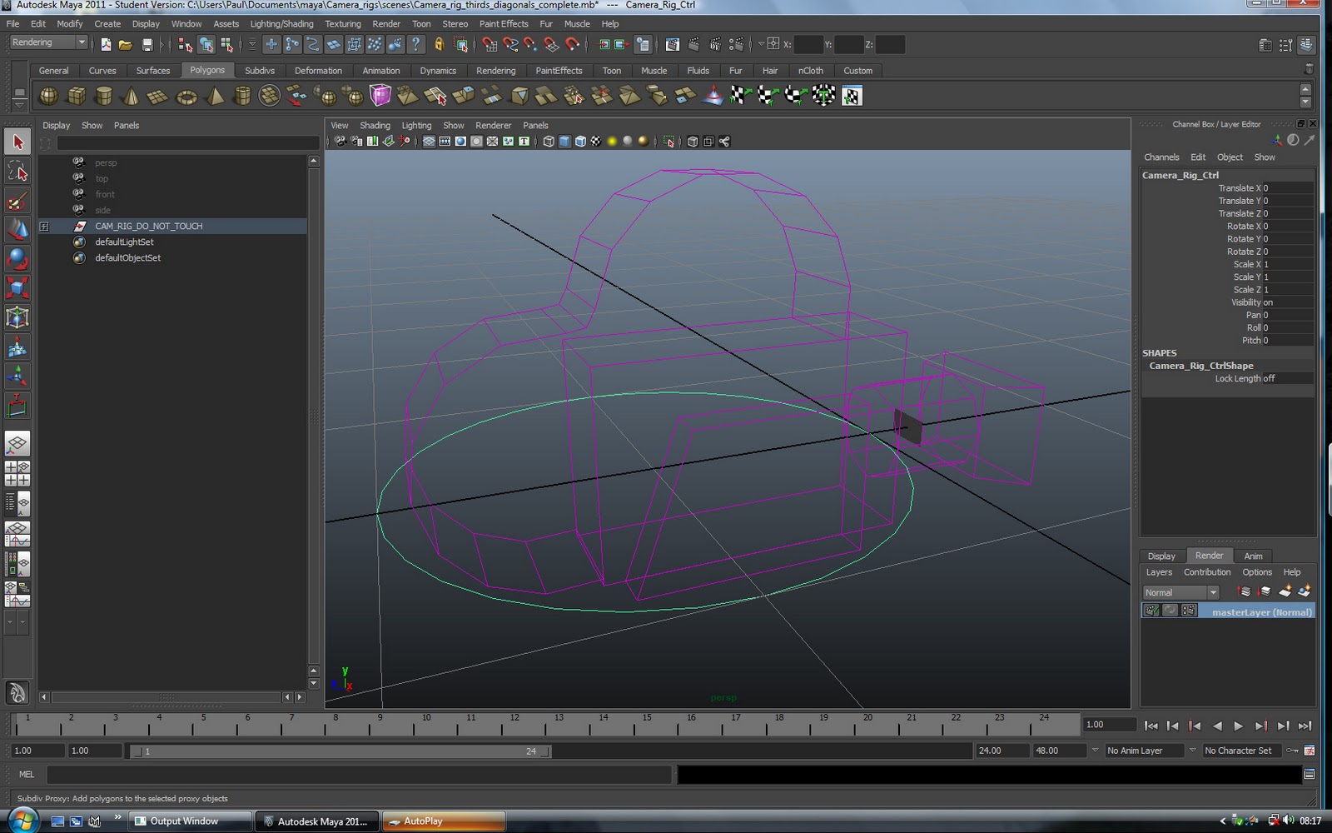
Task: Enable wireframe-on-shaded viewport display
Action: pos(579,142)
